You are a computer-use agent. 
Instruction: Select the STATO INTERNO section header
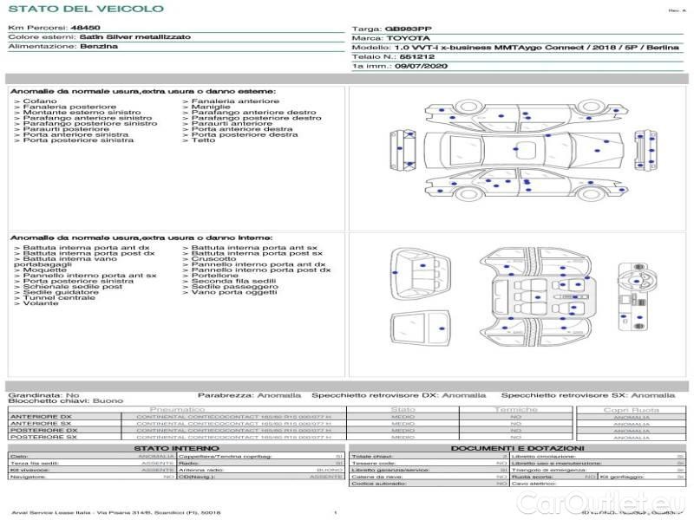(176, 448)
